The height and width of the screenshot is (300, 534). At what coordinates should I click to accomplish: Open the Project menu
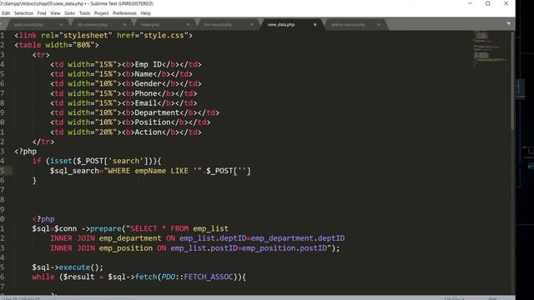(x=101, y=13)
